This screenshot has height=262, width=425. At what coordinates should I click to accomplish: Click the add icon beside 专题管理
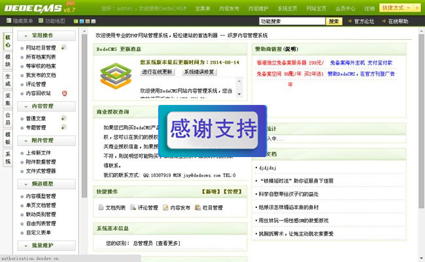63,127
